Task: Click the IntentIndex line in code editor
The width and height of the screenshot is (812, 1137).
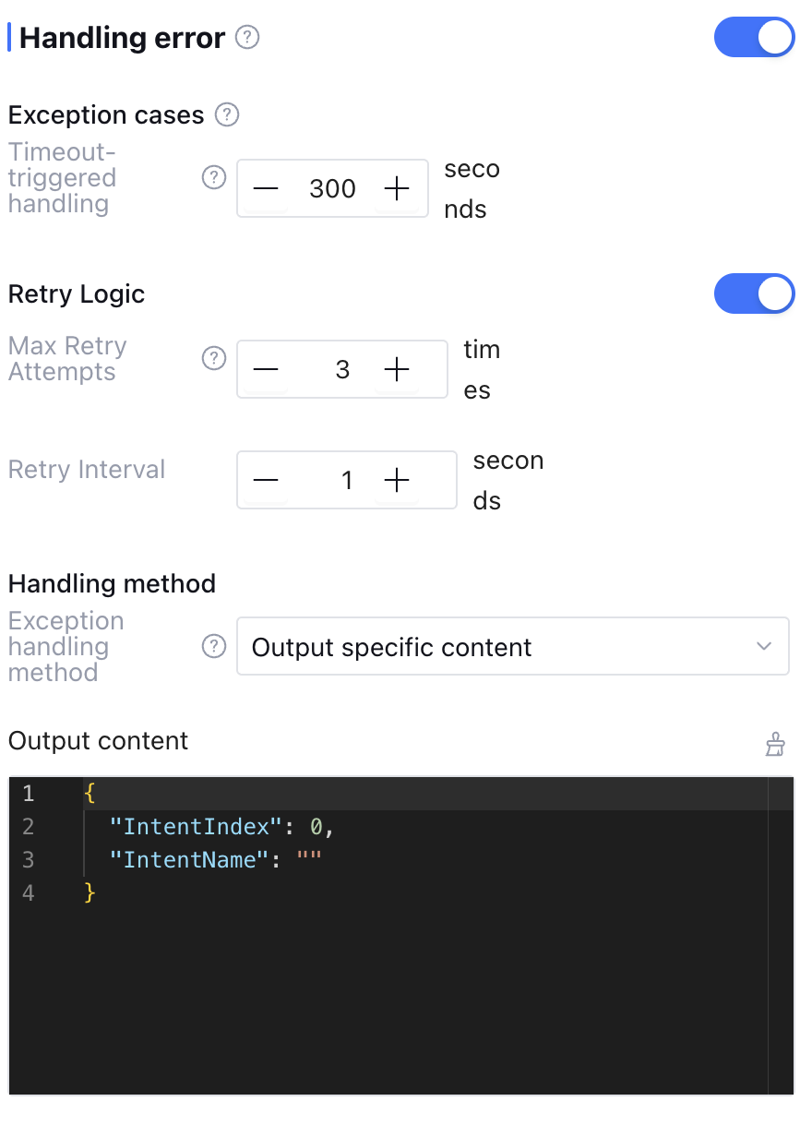Action: coord(221,827)
